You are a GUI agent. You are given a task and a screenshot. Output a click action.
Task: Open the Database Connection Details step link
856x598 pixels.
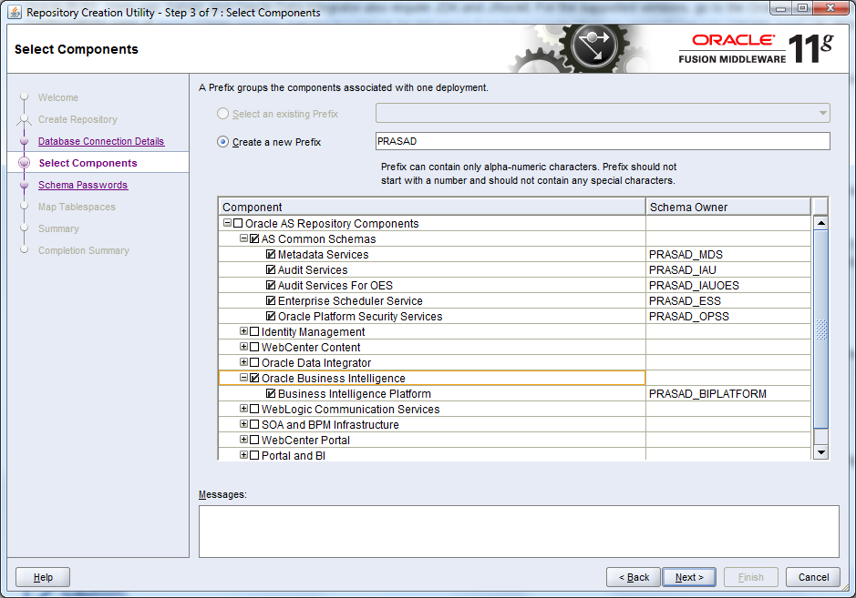tap(101, 141)
